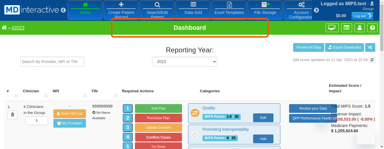The width and height of the screenshot is (384, 149).
Task: Open File Storage from the top menu
Action: click(265, 10)
